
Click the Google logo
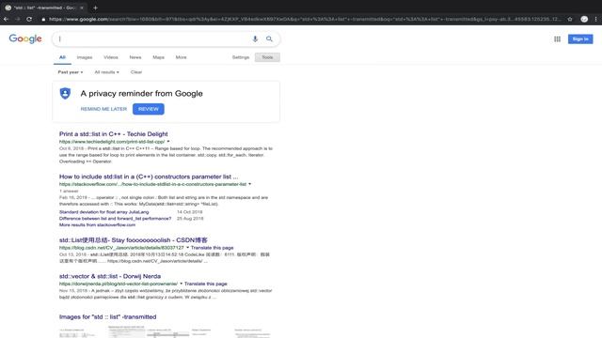click(x=25, y=38)
